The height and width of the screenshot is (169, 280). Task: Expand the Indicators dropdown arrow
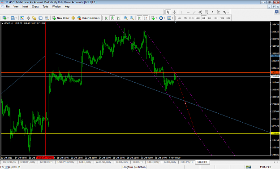click(x=156, y=18)
